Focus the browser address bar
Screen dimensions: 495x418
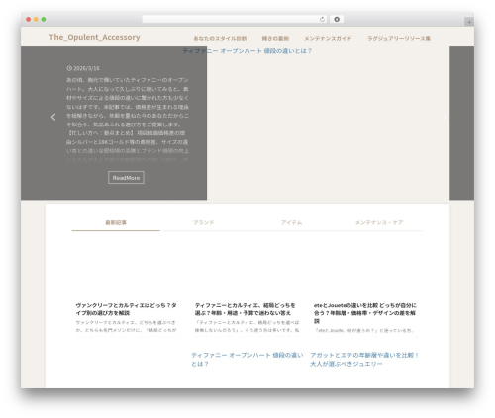click(x=235, y=19)
